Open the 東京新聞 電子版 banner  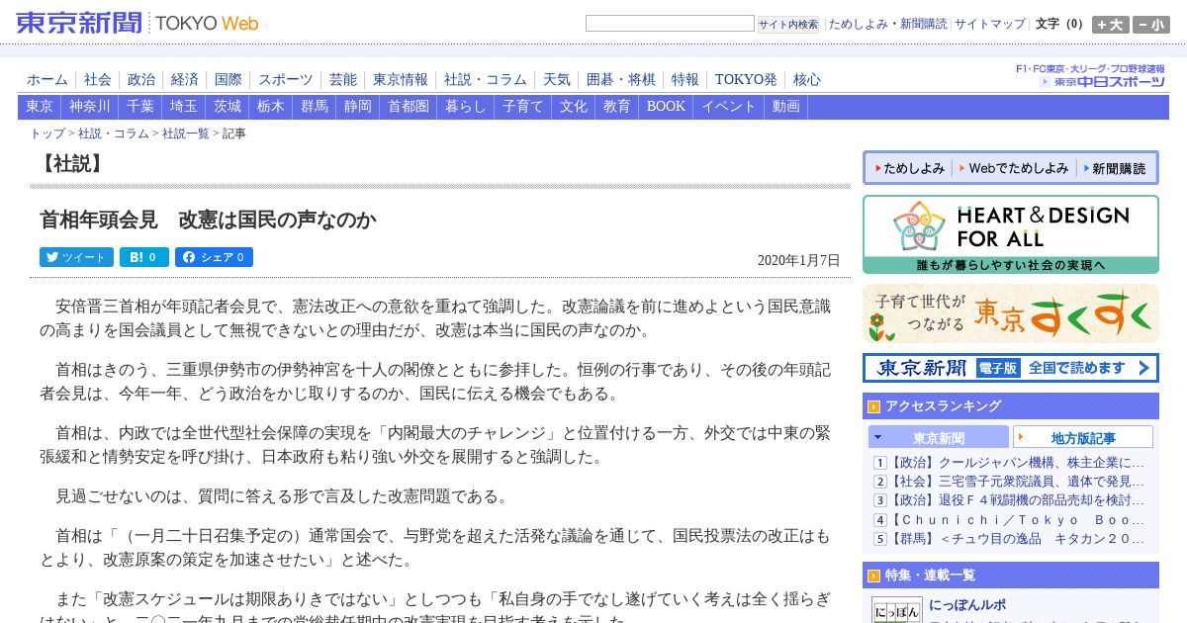[1011, 368]
